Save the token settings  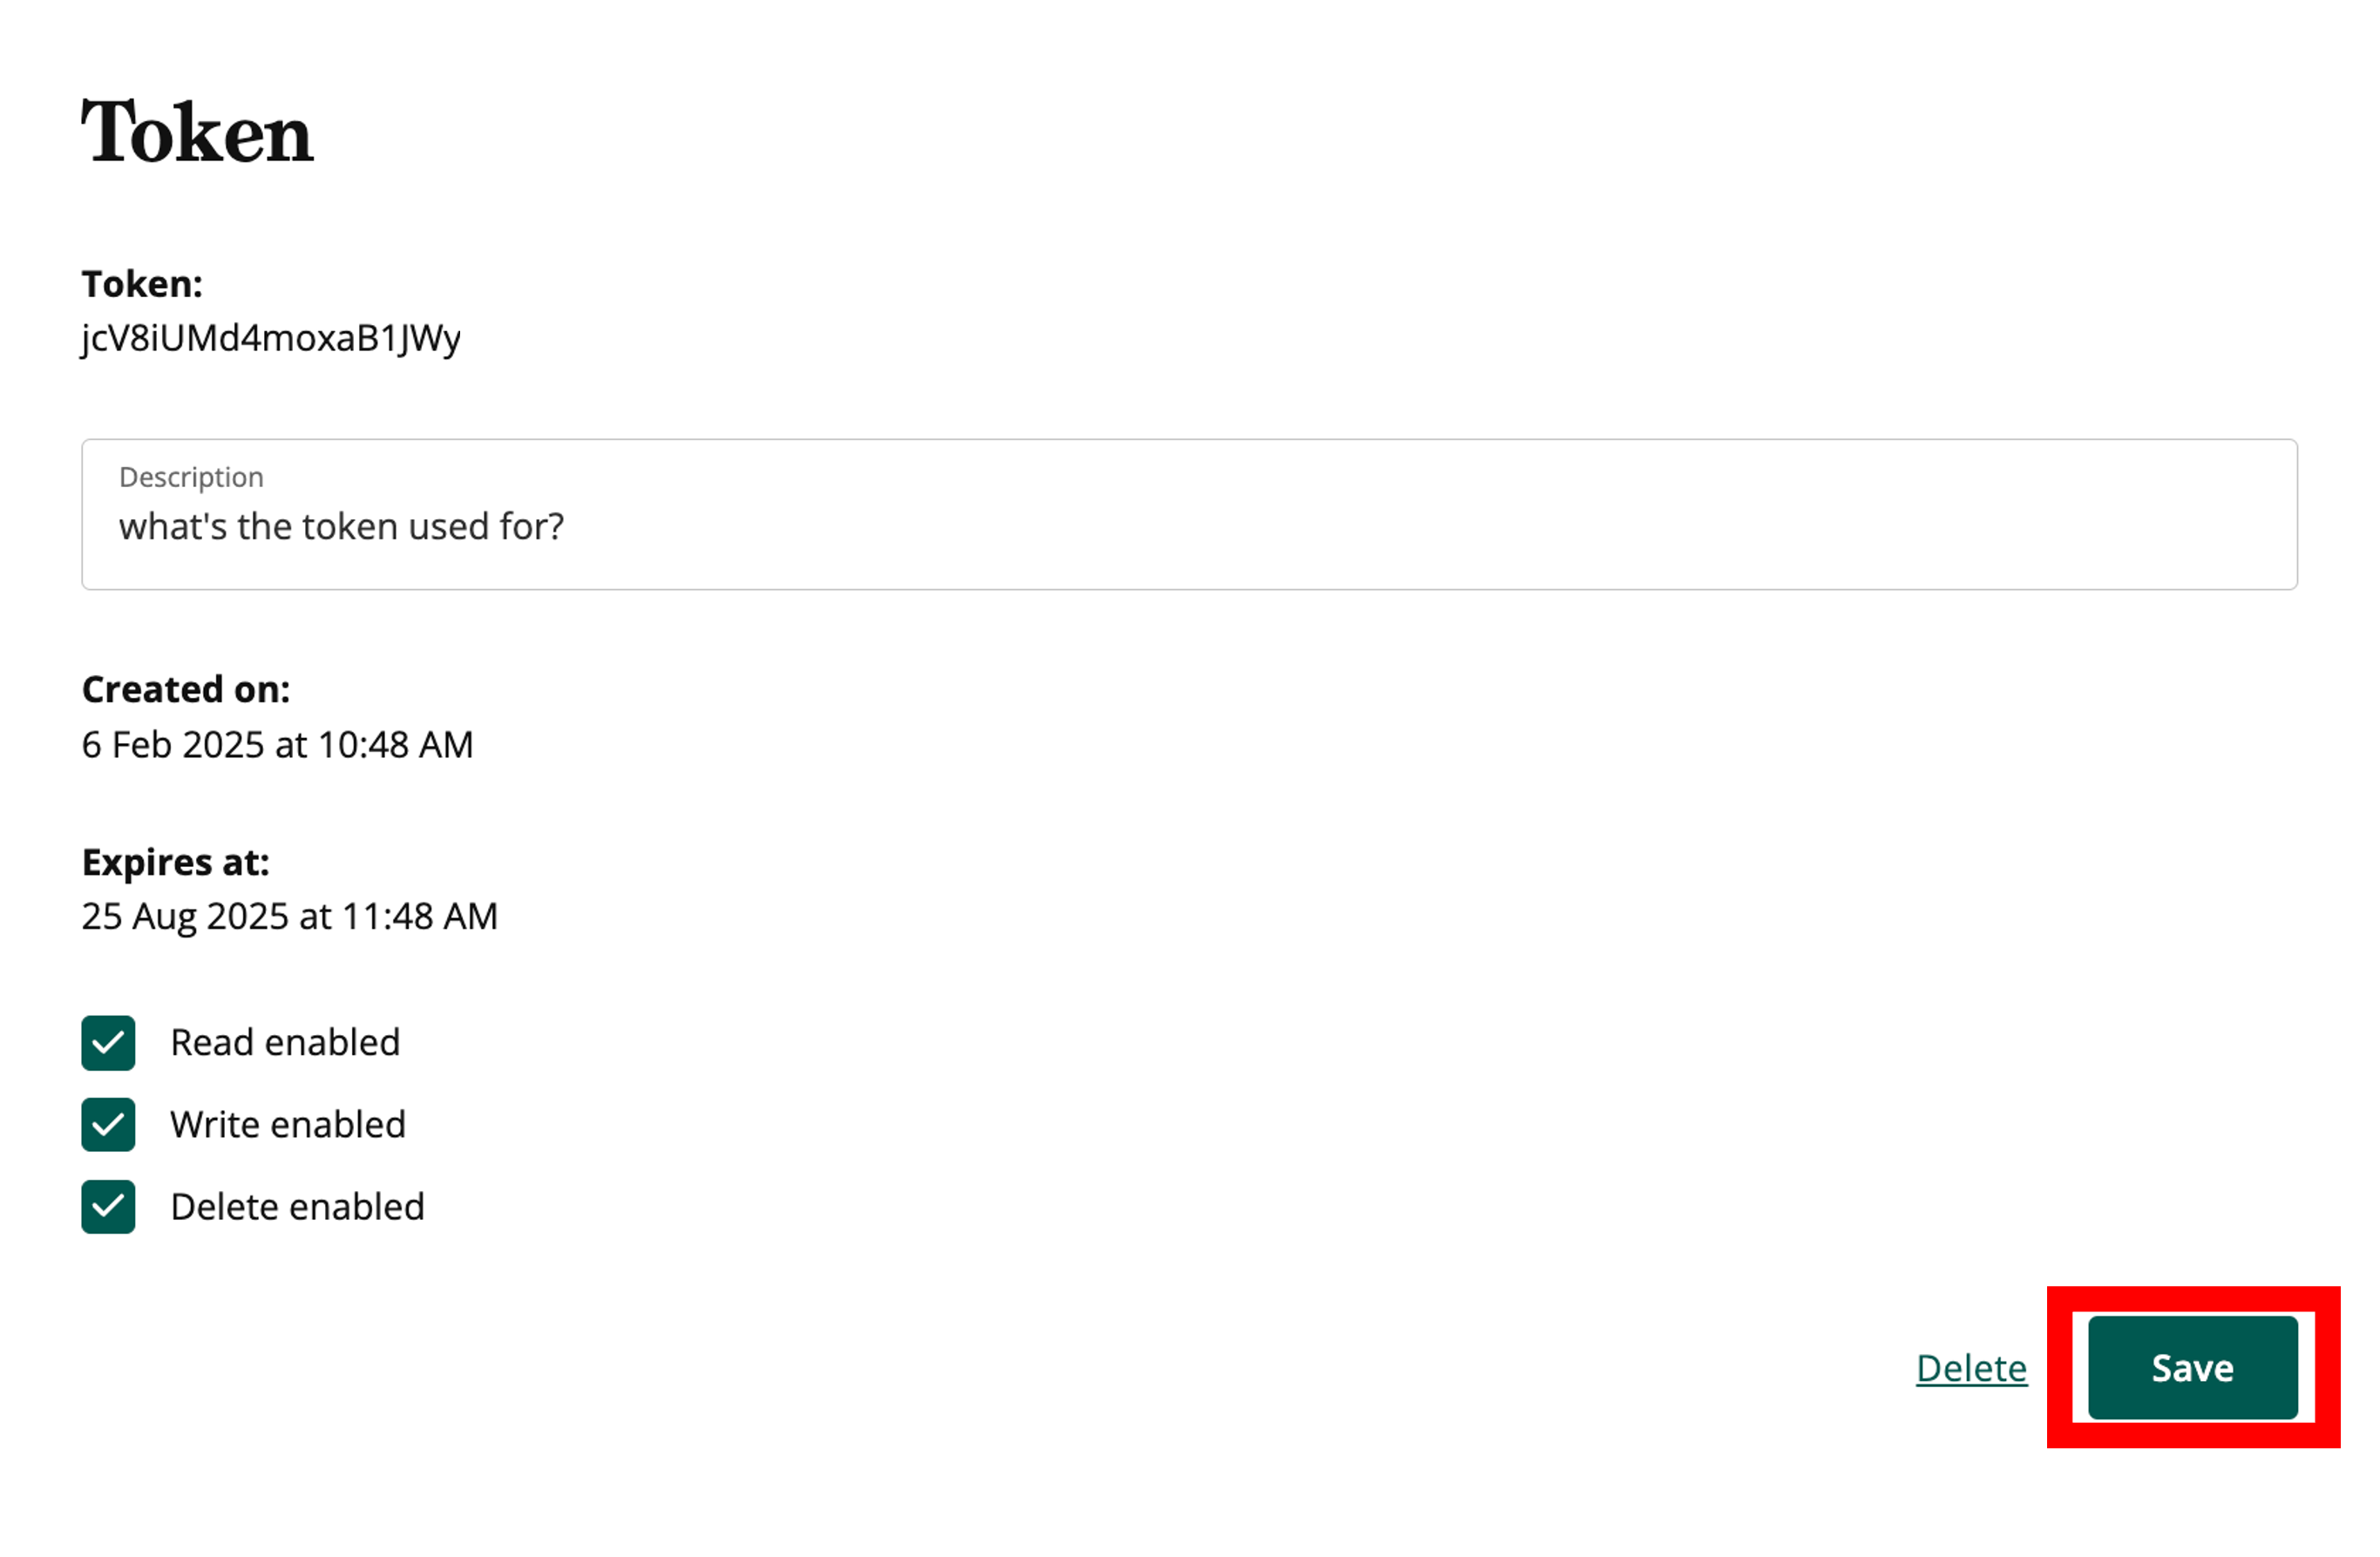2192,1368
